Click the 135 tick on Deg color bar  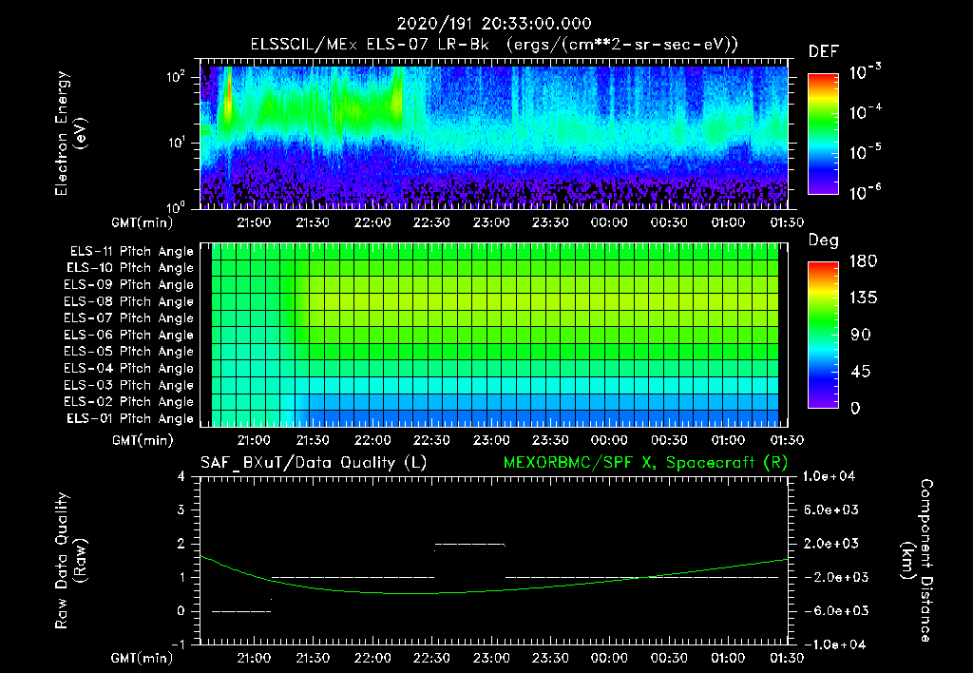point(864,298)
